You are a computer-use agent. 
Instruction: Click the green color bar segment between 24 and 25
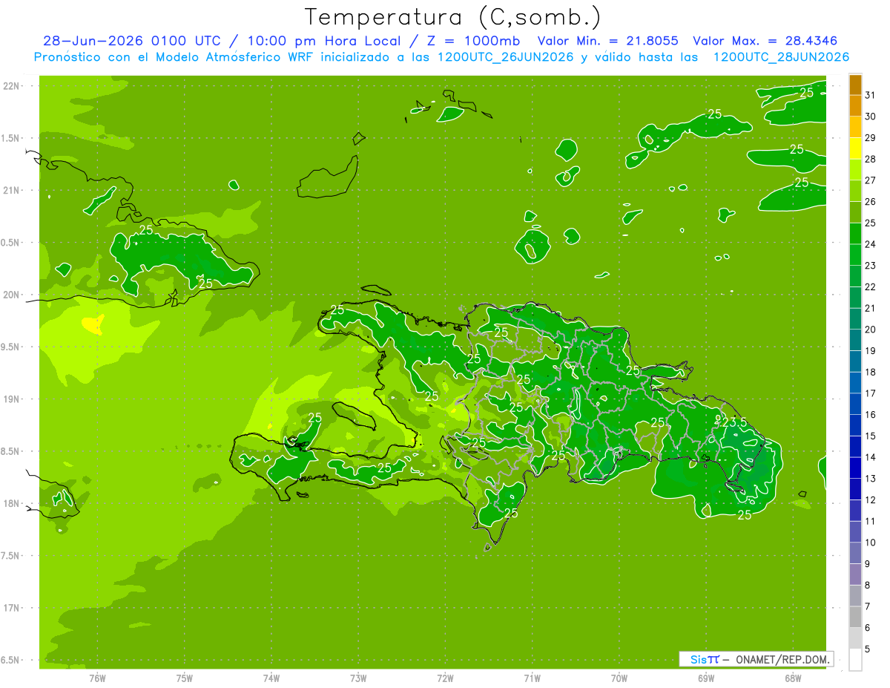(x=855, y=234)
